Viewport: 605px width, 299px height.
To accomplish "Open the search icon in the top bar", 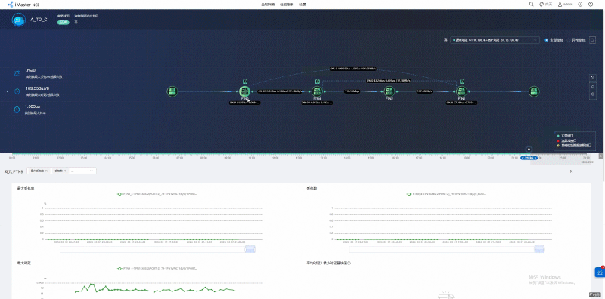I will tap(532, 5).
